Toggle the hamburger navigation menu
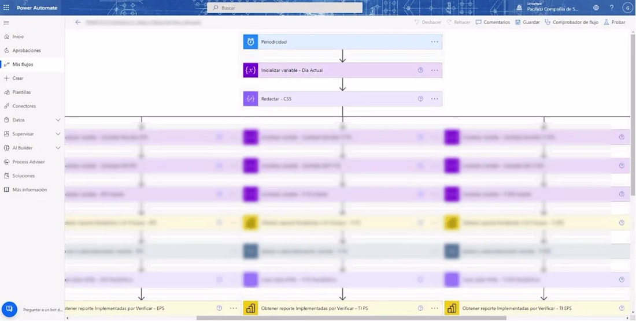The image size is (636, 321). click(6, 23)
